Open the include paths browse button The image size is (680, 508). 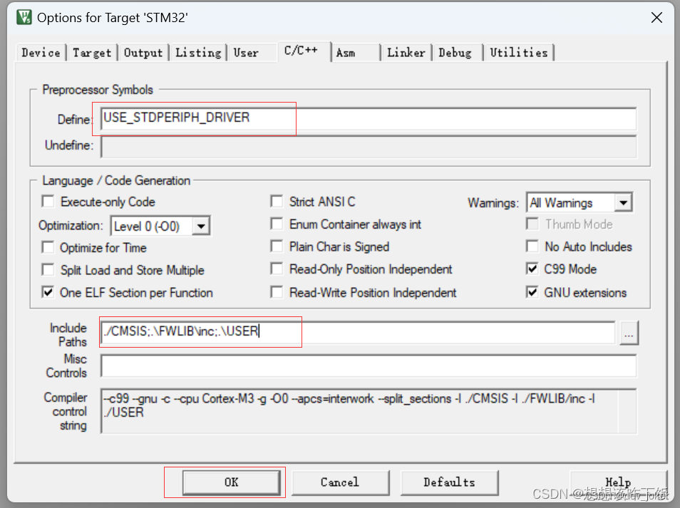(x=629, y=333)
